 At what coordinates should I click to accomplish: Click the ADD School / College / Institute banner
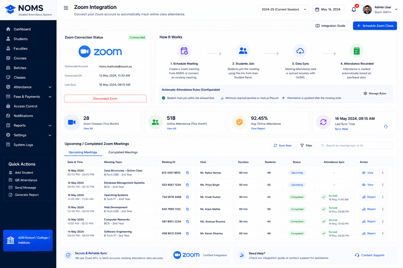click(28, 240)
